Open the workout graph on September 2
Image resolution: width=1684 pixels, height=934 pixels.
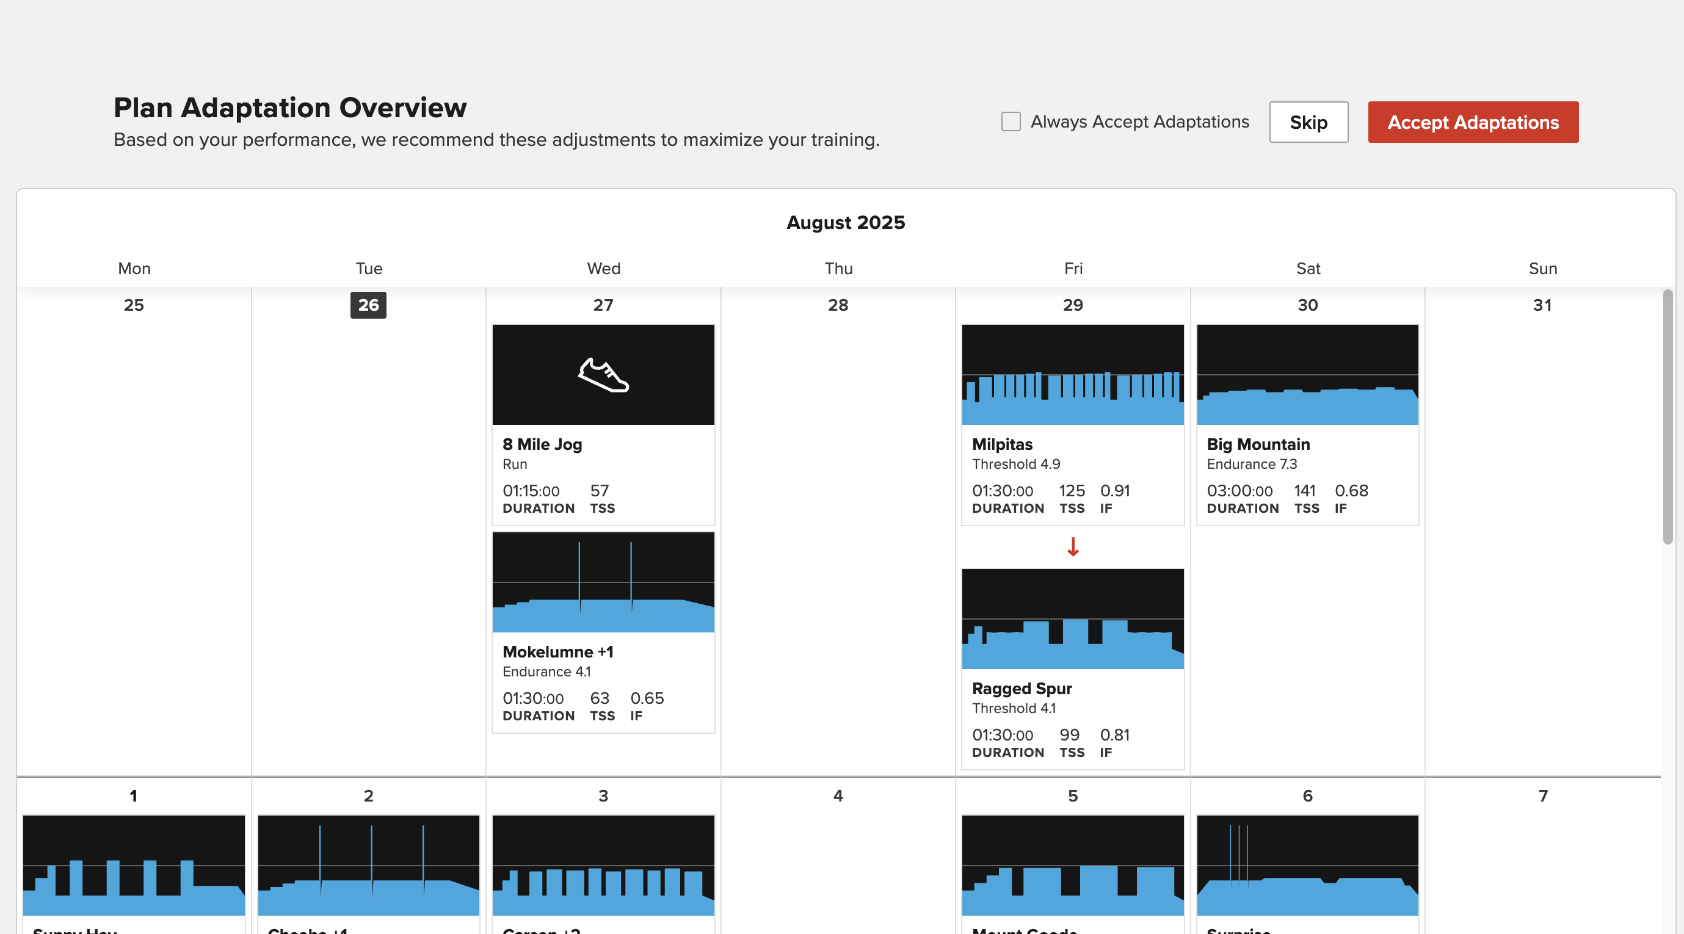click(x=368, y=865)
